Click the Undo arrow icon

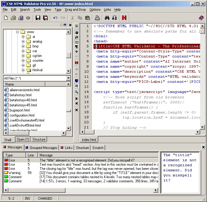click(x=55, y=18)
